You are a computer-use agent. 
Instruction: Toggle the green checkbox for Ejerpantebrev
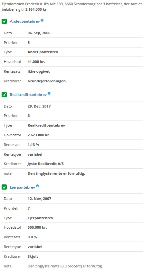click(4, 187)
